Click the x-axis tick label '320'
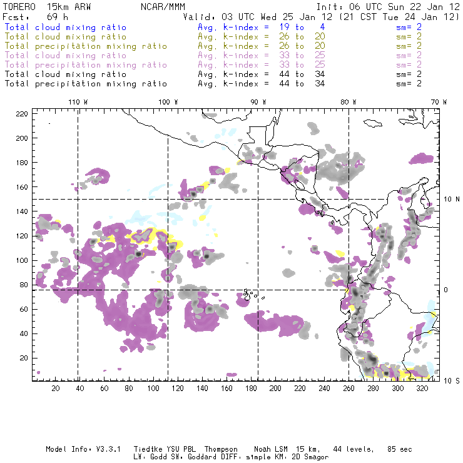The width and height of the screenshot is (463, 463). pyautogui.click(x=422, y=389)
